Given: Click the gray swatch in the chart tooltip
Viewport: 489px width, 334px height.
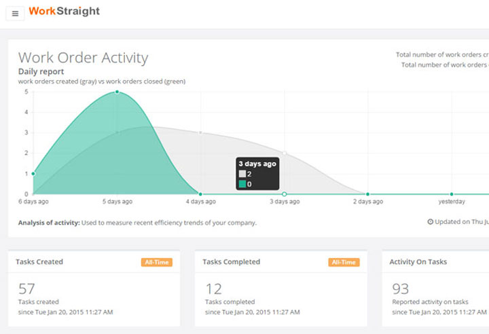Looking at the screenshot, I should [242, 174].
